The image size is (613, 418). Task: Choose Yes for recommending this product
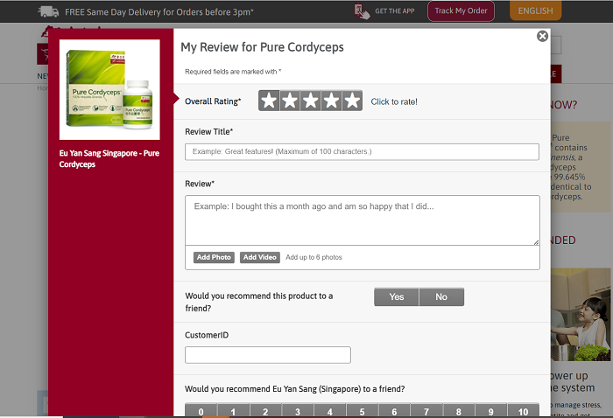pos(397,297)
